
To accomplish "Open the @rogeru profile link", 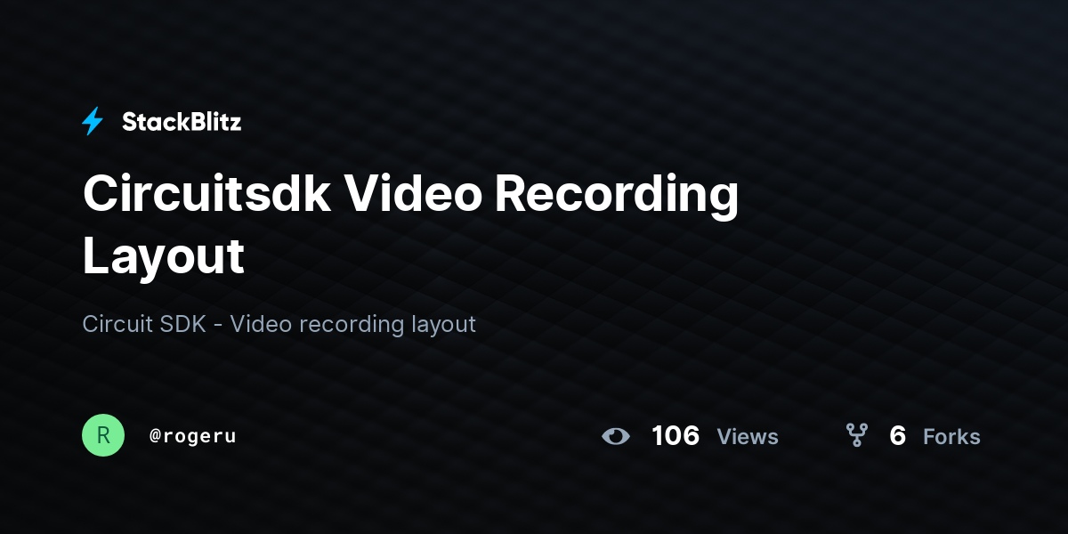I will click(x=193, y=436).
